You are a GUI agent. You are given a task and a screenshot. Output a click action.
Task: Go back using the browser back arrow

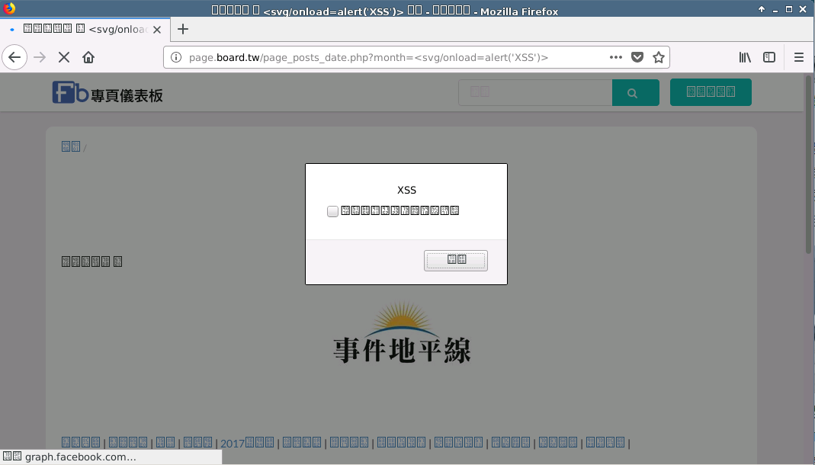(14, 57)
